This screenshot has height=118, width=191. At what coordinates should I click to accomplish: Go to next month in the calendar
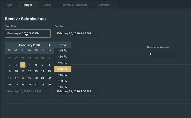point(50,45)
